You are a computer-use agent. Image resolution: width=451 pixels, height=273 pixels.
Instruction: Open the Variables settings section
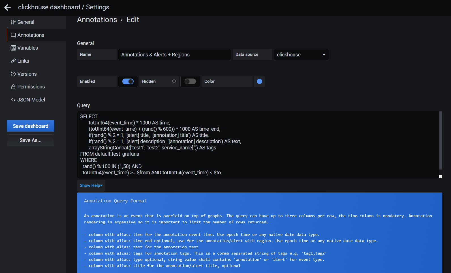36,48
